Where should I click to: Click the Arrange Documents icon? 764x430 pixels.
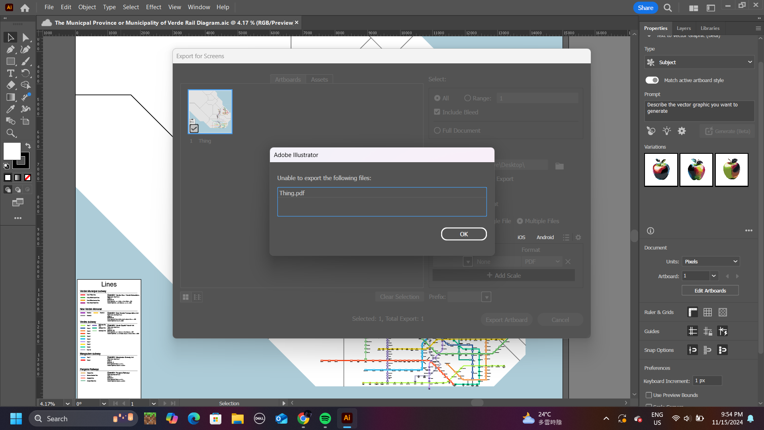694,8
